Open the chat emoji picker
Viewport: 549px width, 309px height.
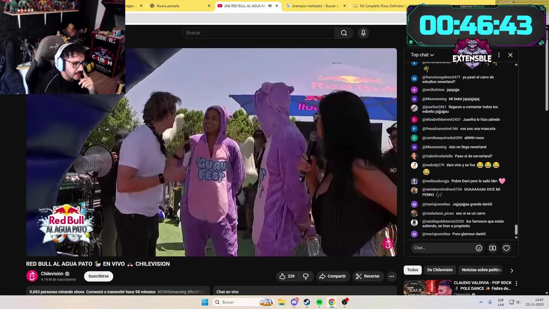(x=479, y=248)
